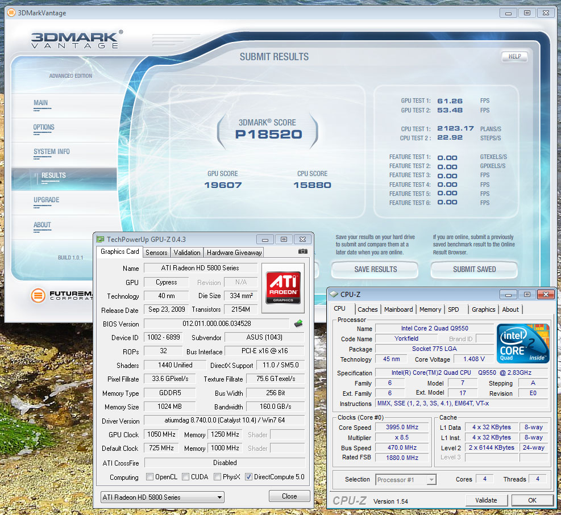Click the BIOS save chip icon in GPU-Z

click(298, 324)
